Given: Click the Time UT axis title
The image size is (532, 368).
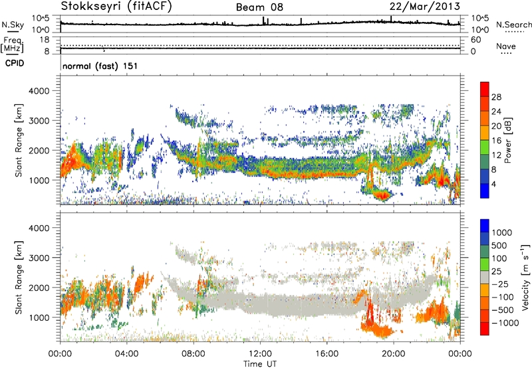Looking at the screenshot, I should click(260, 364).
